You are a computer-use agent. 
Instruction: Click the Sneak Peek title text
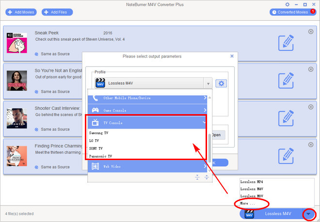pos(47,33)
